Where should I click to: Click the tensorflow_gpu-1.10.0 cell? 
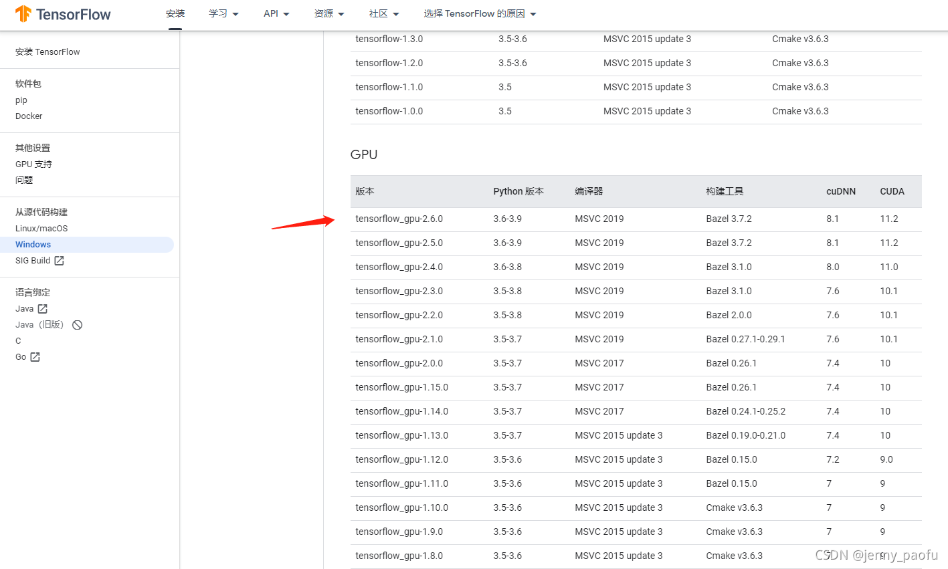pyautogui.click(x=402, y=507)
